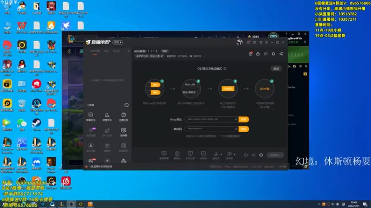This screenshot has height=208, width=371.
Task: Open the gift box icon with red badge
Action: coord(250,54)
